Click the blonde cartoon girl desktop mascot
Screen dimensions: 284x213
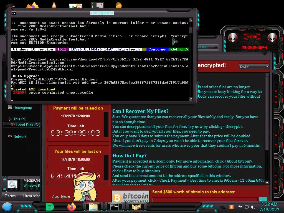tap(85, 187)
